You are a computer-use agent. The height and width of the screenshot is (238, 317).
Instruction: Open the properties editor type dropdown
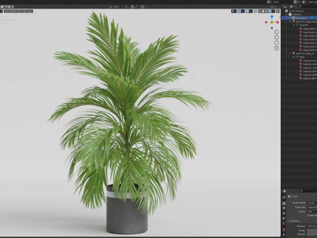click(286, 191)
